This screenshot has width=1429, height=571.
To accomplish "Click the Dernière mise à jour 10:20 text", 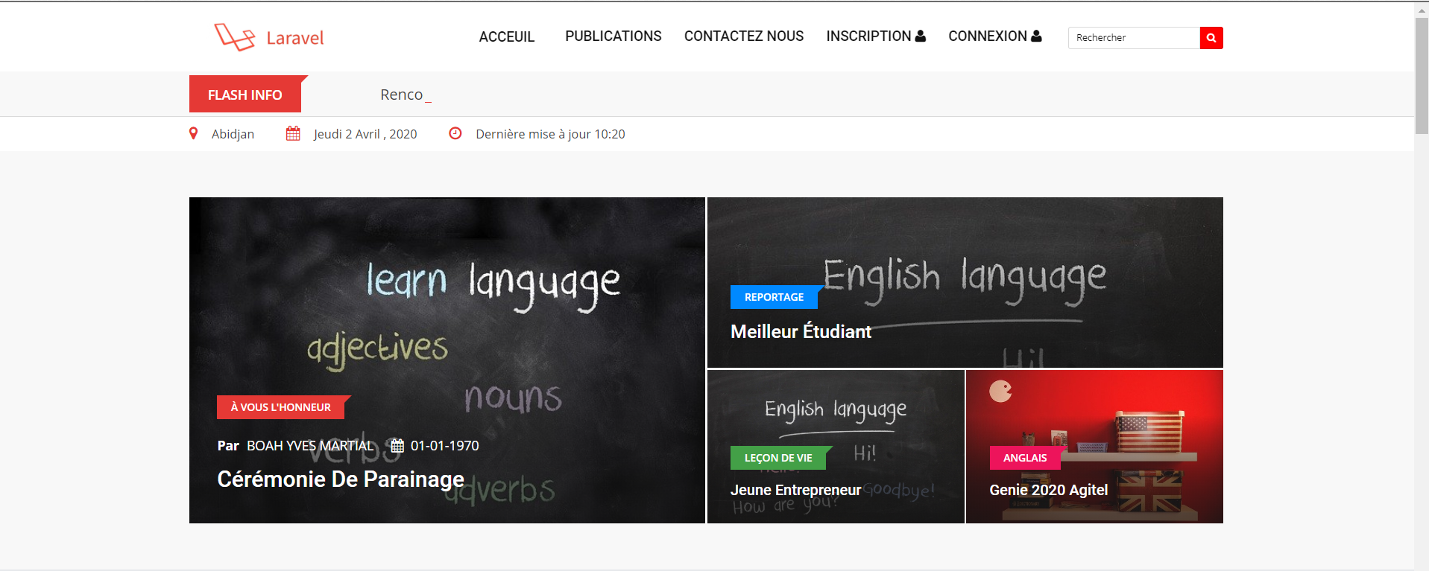I will [x=550, y=134].
